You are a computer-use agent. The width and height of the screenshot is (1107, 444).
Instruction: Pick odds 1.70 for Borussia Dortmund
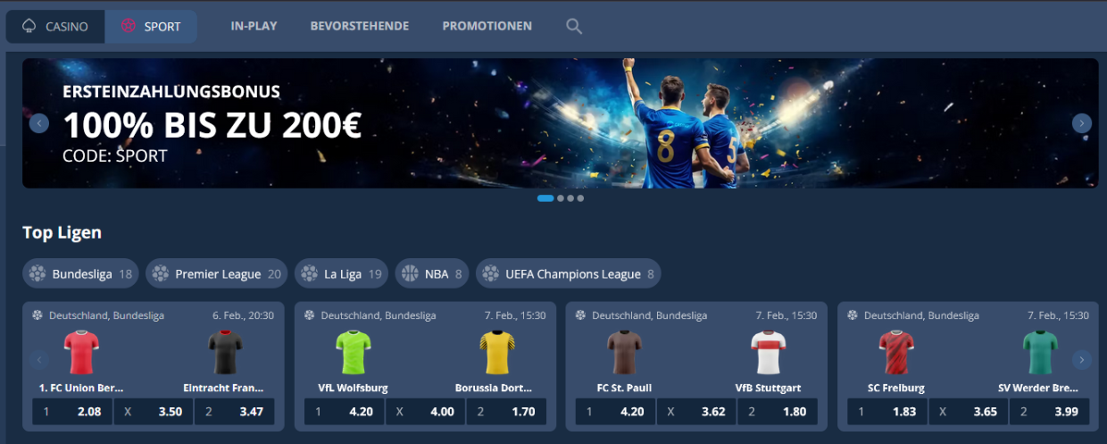508,412
